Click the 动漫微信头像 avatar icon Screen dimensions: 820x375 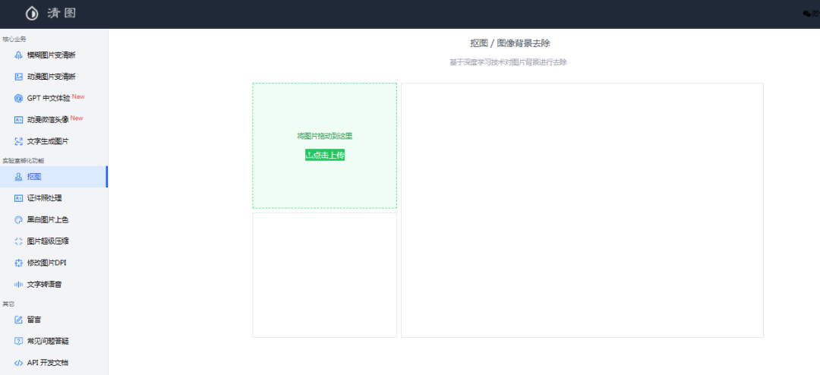pos(19,120)
